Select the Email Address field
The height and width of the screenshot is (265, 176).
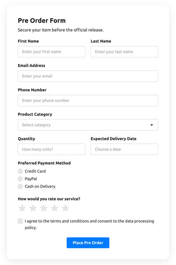(88, 76)
